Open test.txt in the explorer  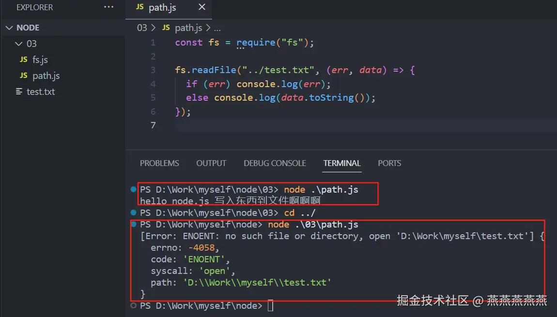[41, 91]
